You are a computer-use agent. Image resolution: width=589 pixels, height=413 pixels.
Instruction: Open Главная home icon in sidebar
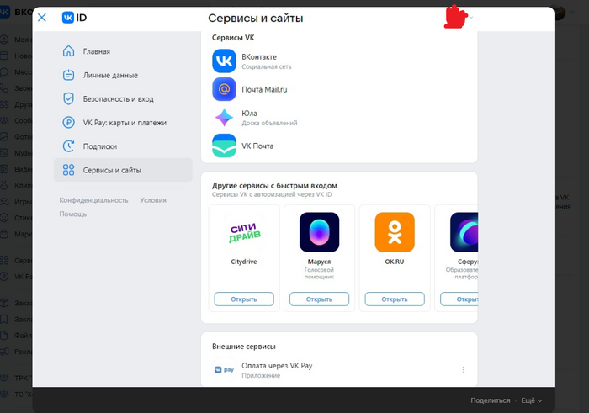[x=68, y=51]
